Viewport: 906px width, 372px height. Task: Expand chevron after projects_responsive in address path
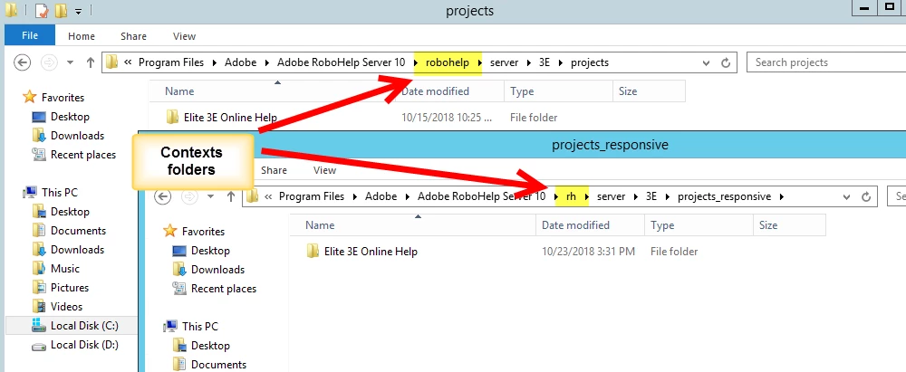(782, 196)
